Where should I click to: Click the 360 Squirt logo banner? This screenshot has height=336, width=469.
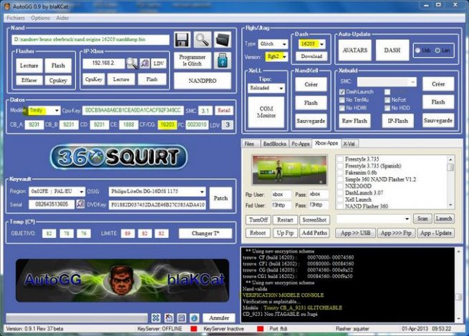[119, 157]
